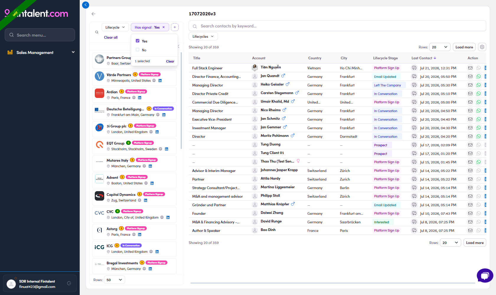Screen dimensions: 496x295
Task: Open top Rows 20 dropdown
Action: pos(440,47)
